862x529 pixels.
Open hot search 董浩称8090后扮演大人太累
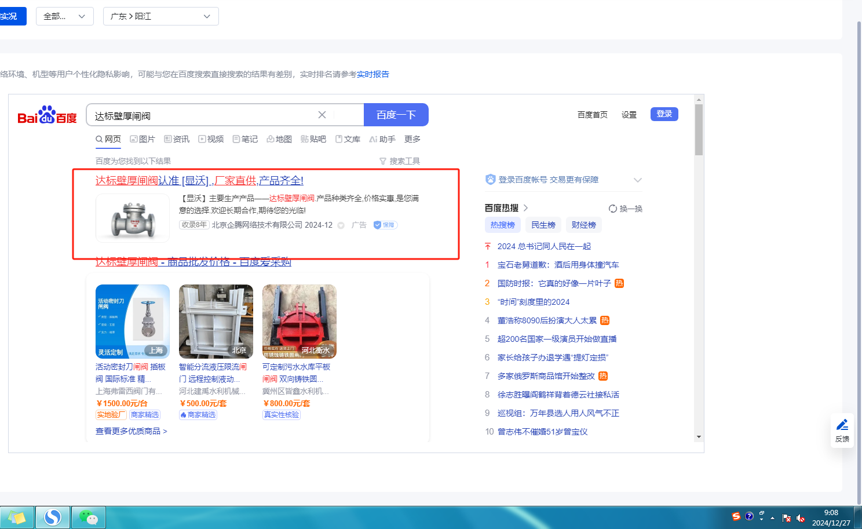pyautogui.click(x=547, y=320)
